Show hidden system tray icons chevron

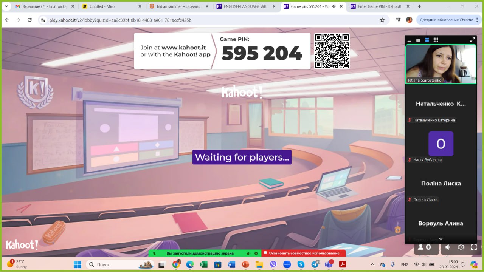click(372, 264)
